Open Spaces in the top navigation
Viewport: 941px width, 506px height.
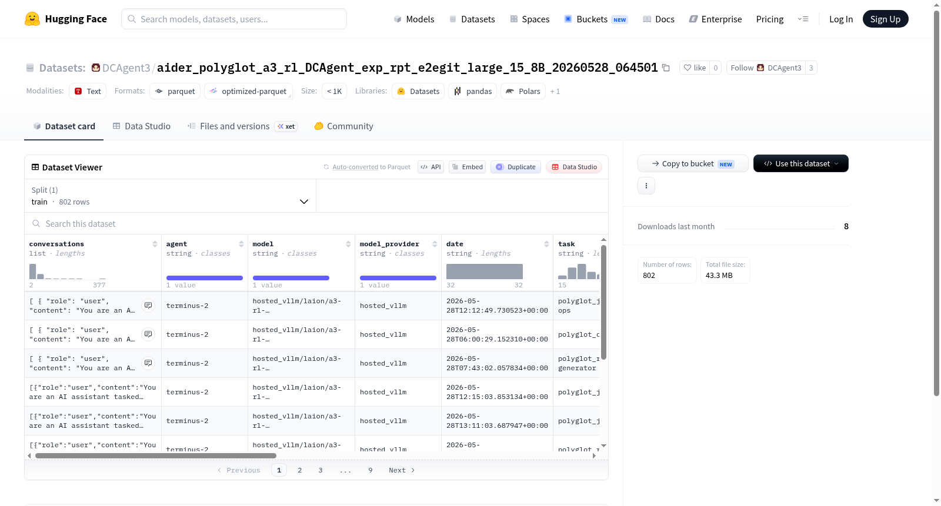[x=529, y=19]
